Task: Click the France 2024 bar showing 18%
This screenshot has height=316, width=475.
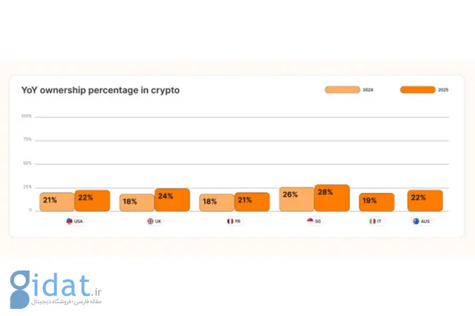Action: 217,203
